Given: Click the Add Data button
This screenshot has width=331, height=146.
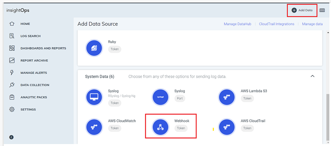Looking at the screenshot, I should click(302, 10).
